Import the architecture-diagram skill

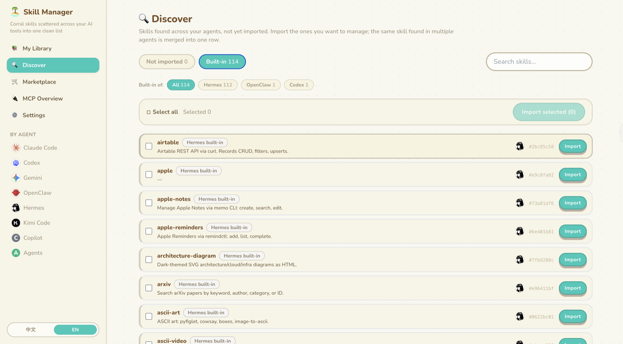point(573,260)
